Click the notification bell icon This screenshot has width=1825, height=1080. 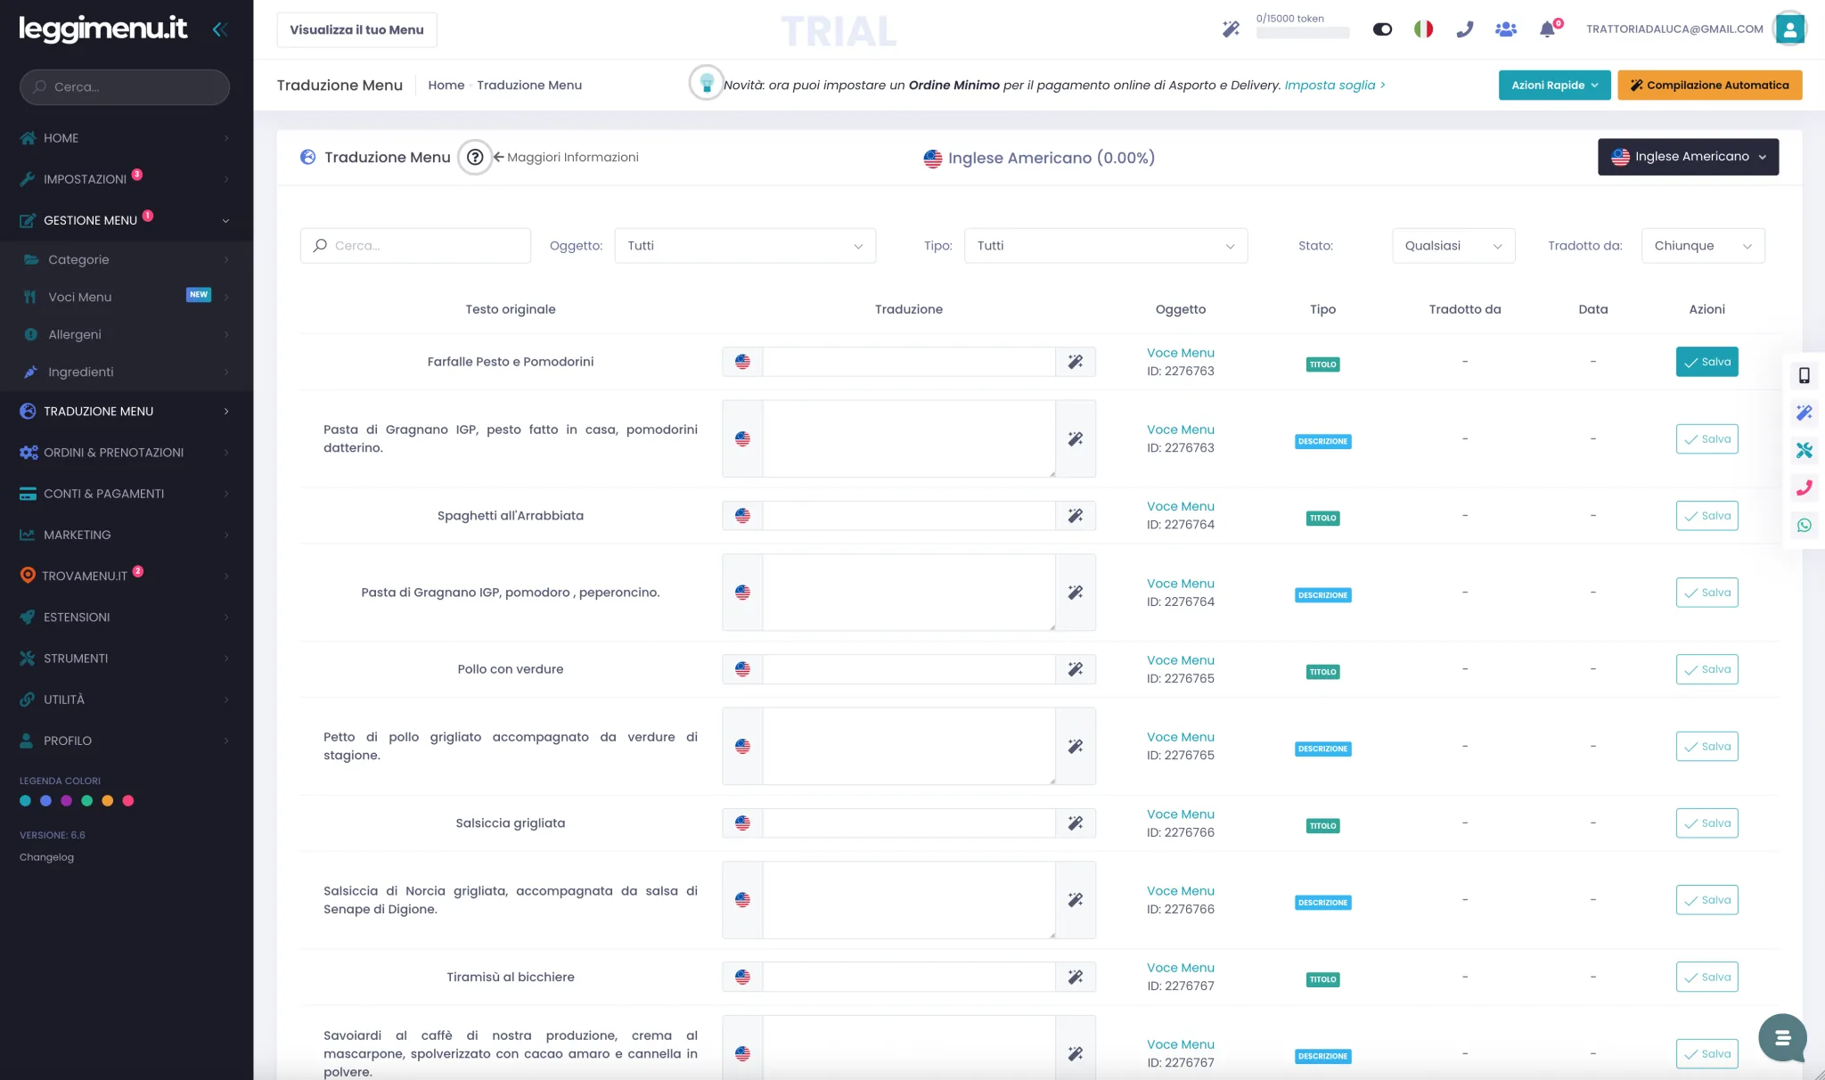point(1548,29)
